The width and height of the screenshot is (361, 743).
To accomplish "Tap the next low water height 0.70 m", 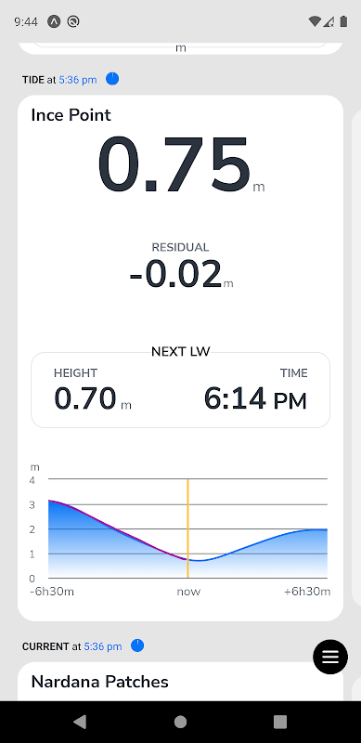I will click(93, 399).
